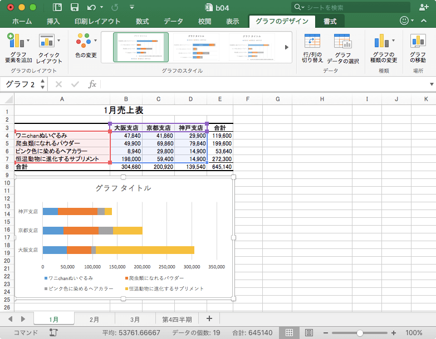436x339 pixels.
Task: Select the yellow segment of 大阪支店 bar
Action: click(x=145, y=250)
